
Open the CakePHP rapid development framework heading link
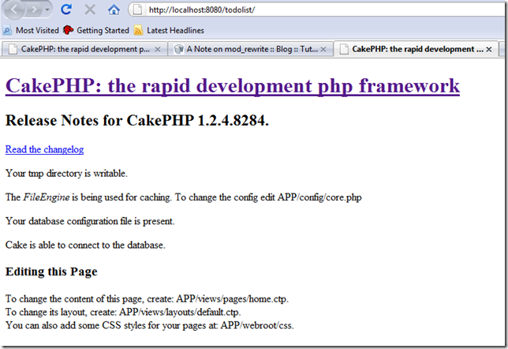pos(233,86)
